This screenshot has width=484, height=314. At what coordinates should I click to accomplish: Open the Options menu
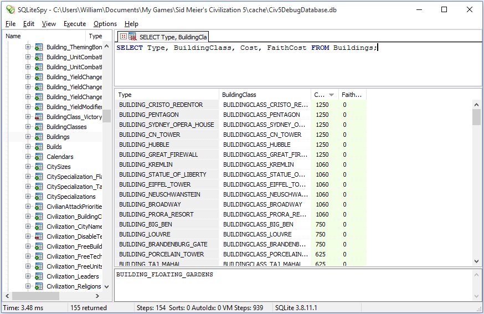pyautogui.click(x=105, y=24)
